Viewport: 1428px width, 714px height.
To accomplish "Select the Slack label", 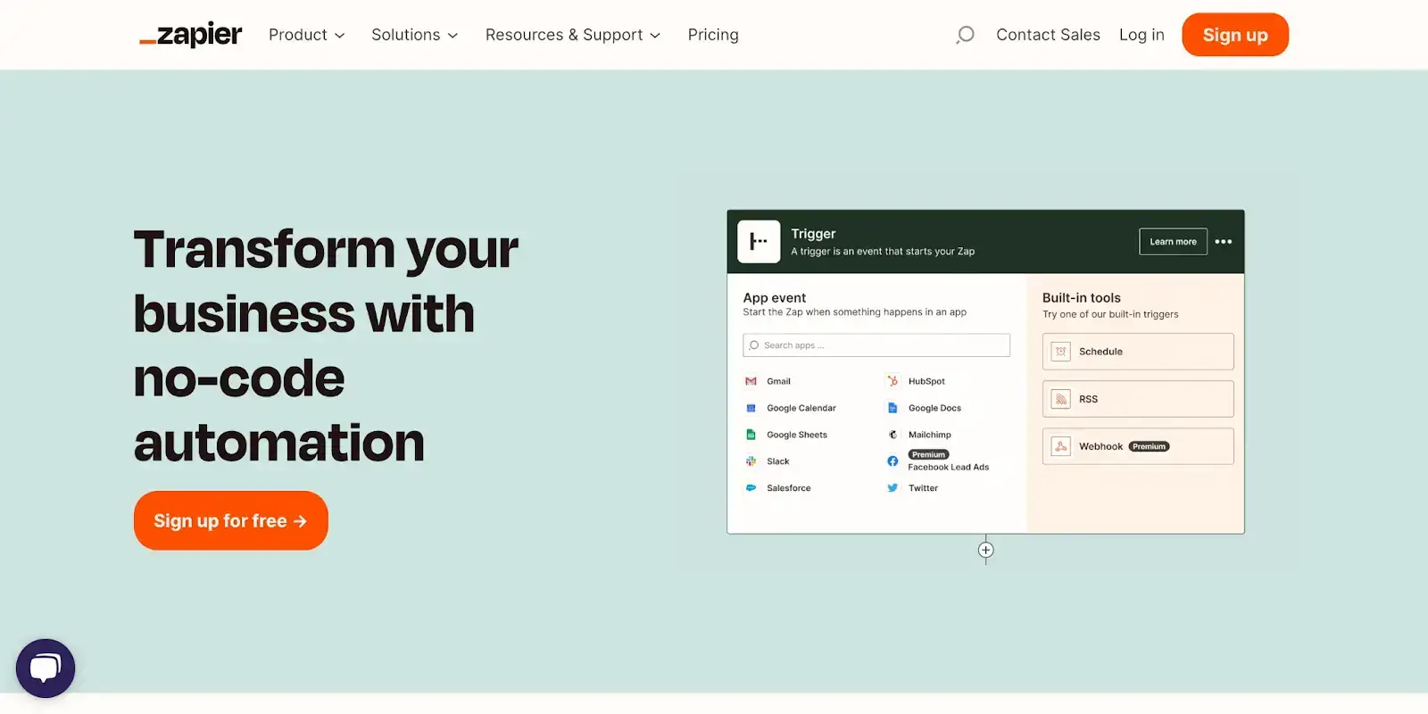I will coord(778,461).
